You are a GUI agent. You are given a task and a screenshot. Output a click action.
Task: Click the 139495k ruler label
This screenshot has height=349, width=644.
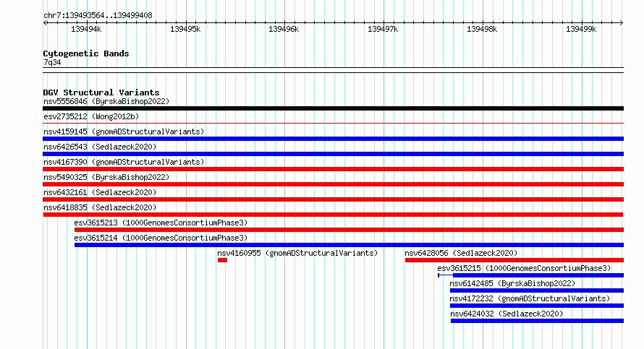(x=185, y=29)
